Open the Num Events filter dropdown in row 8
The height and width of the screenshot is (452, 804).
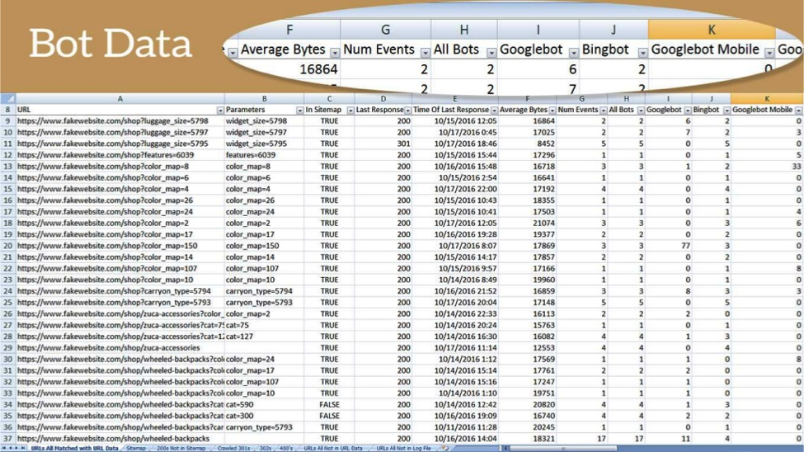point(603,111)
